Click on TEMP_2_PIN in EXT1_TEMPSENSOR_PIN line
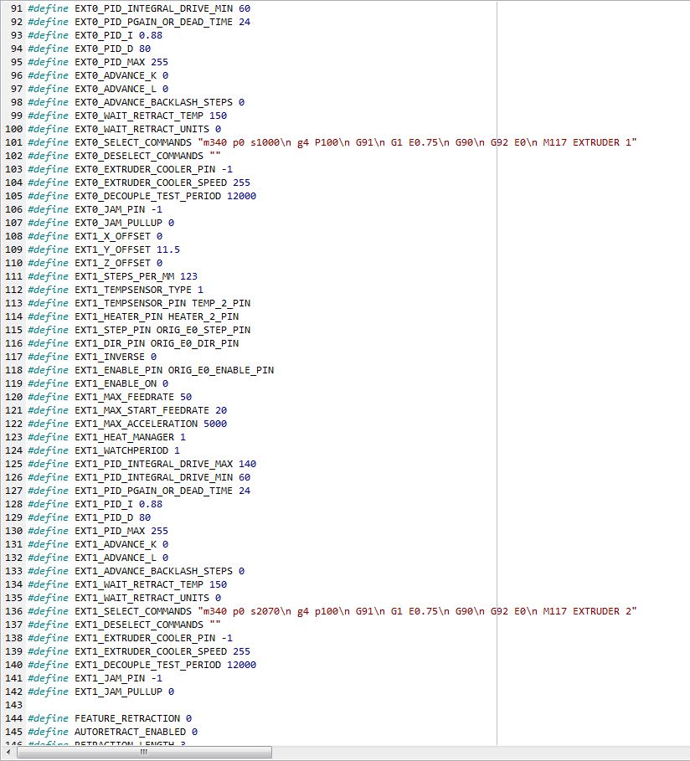The image size is (690, 761). (221, 303)
